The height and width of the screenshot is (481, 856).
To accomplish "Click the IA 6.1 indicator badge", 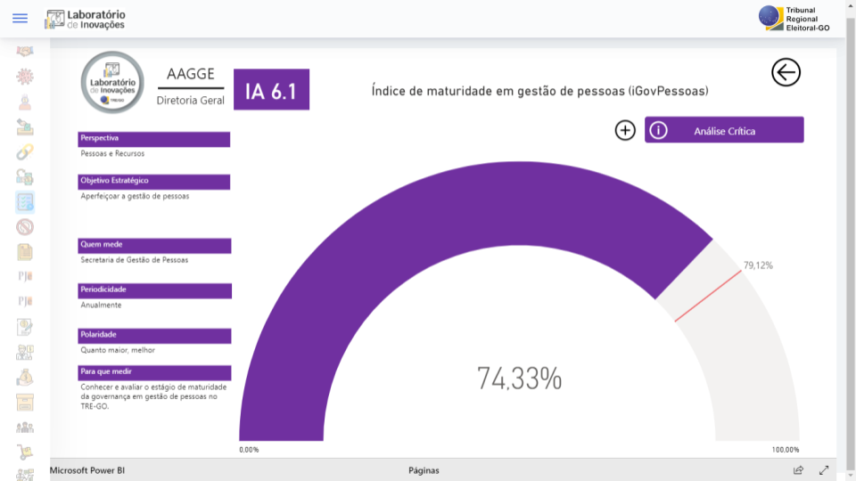I will 271,90.
